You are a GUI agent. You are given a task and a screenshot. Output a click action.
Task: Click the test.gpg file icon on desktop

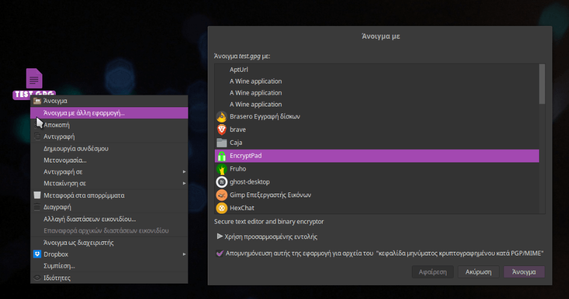(34, 78)
